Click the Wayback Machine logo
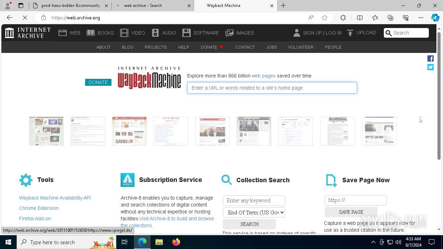Screen dimensions: 443x249 (x=149, y=78)
